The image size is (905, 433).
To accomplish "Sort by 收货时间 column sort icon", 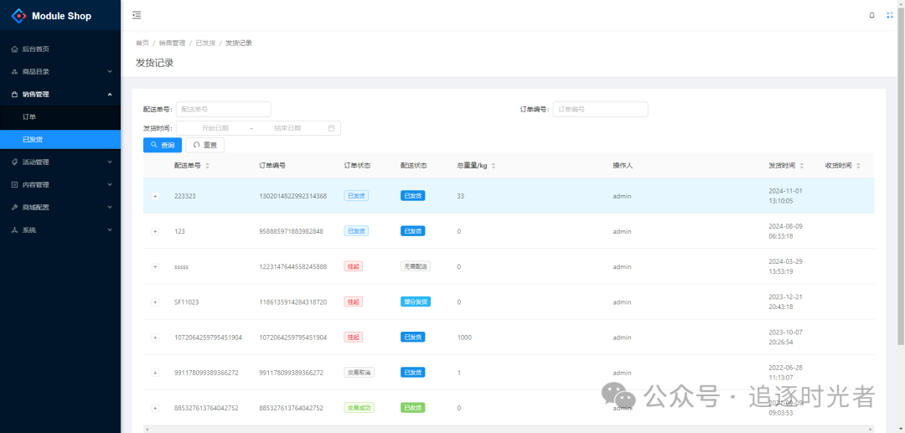I will point(858,166).
